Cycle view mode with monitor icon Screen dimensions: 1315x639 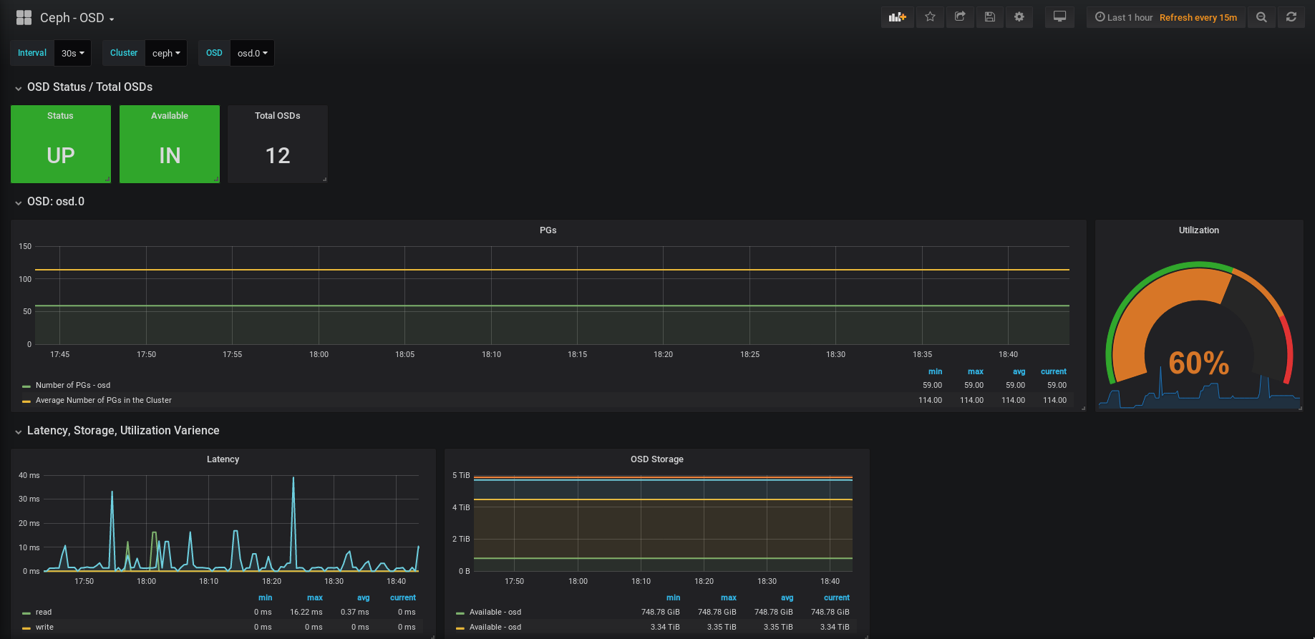tap(1059, 17)
